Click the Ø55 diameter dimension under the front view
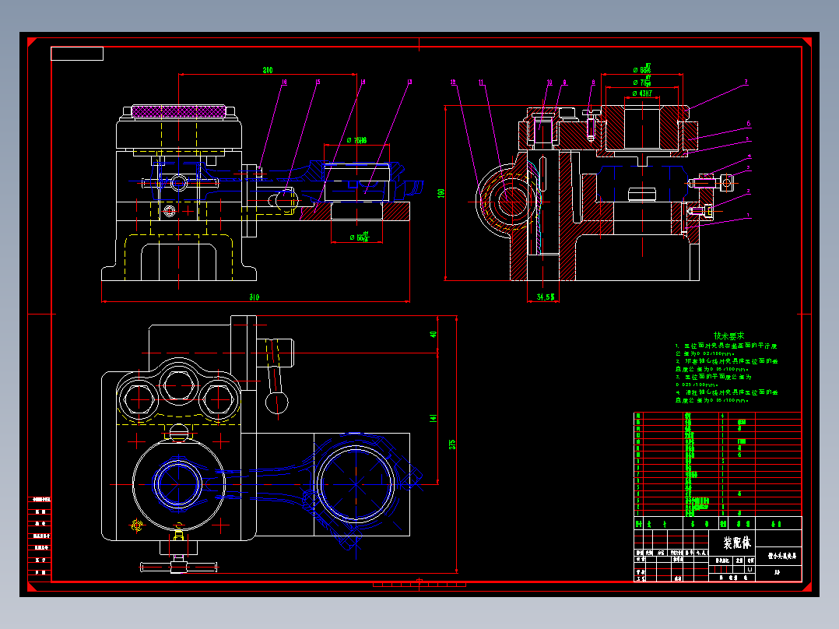The height and width of the screenshot is (629, 839). [x=359, y=237]
